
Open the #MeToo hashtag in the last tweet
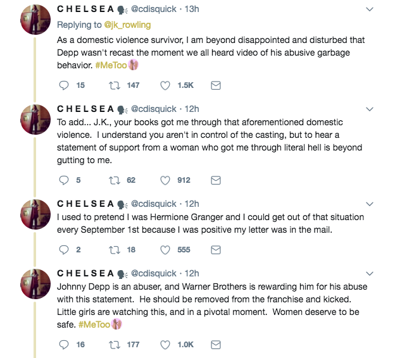(x=95, y=324)
